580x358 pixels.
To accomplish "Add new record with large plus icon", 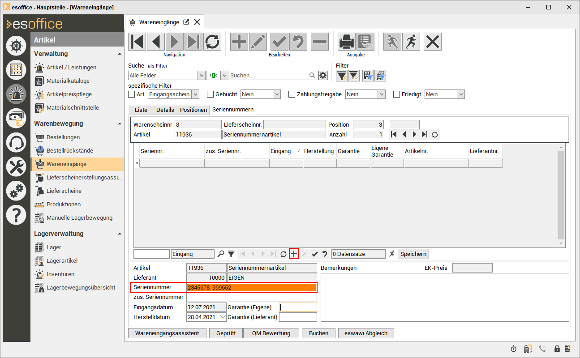I will click(x=239, y=42).
